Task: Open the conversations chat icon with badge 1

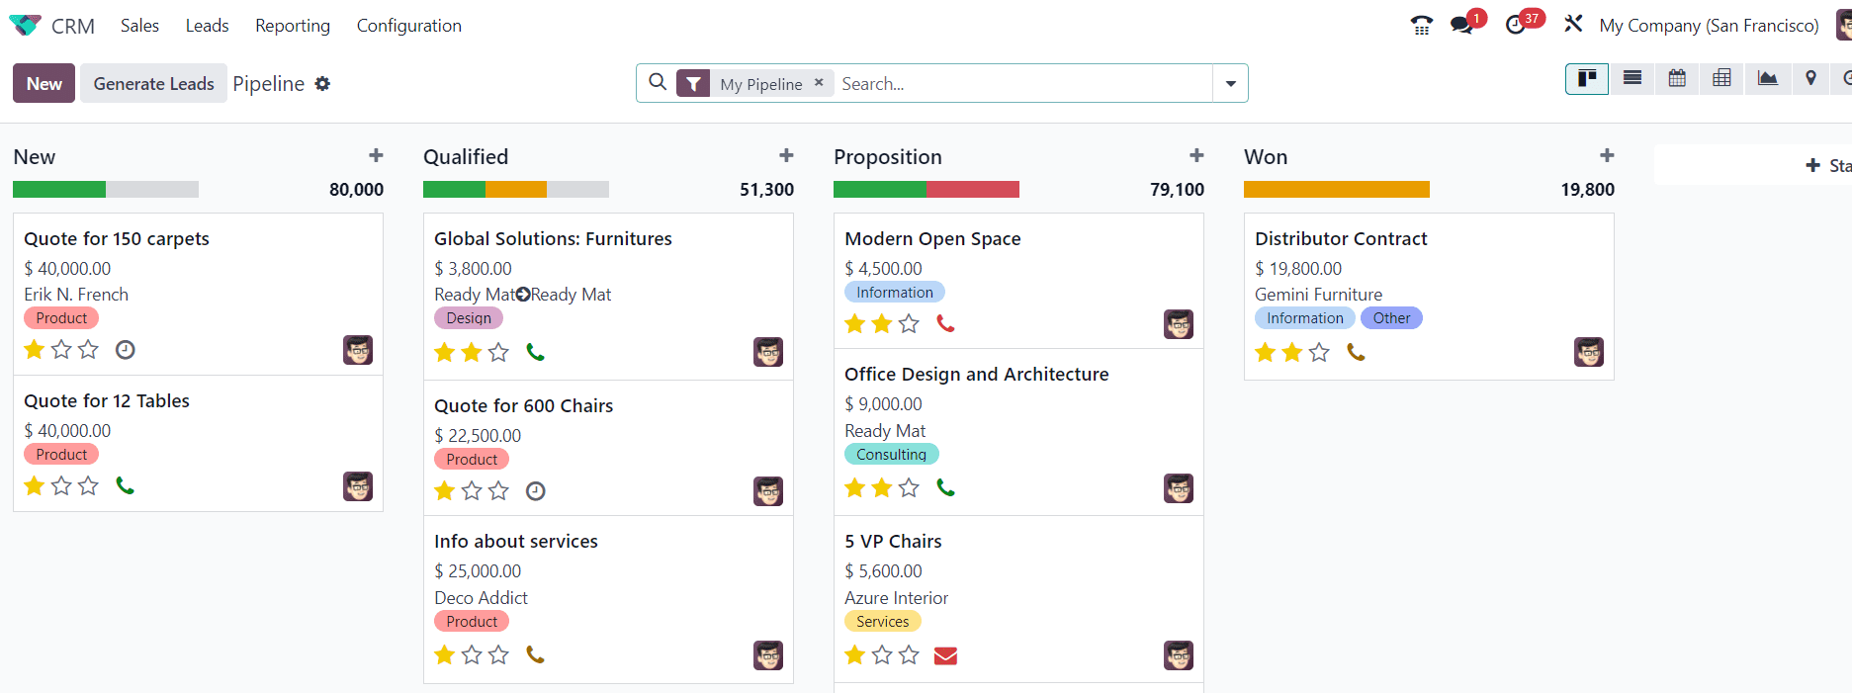Action: 1462,26
